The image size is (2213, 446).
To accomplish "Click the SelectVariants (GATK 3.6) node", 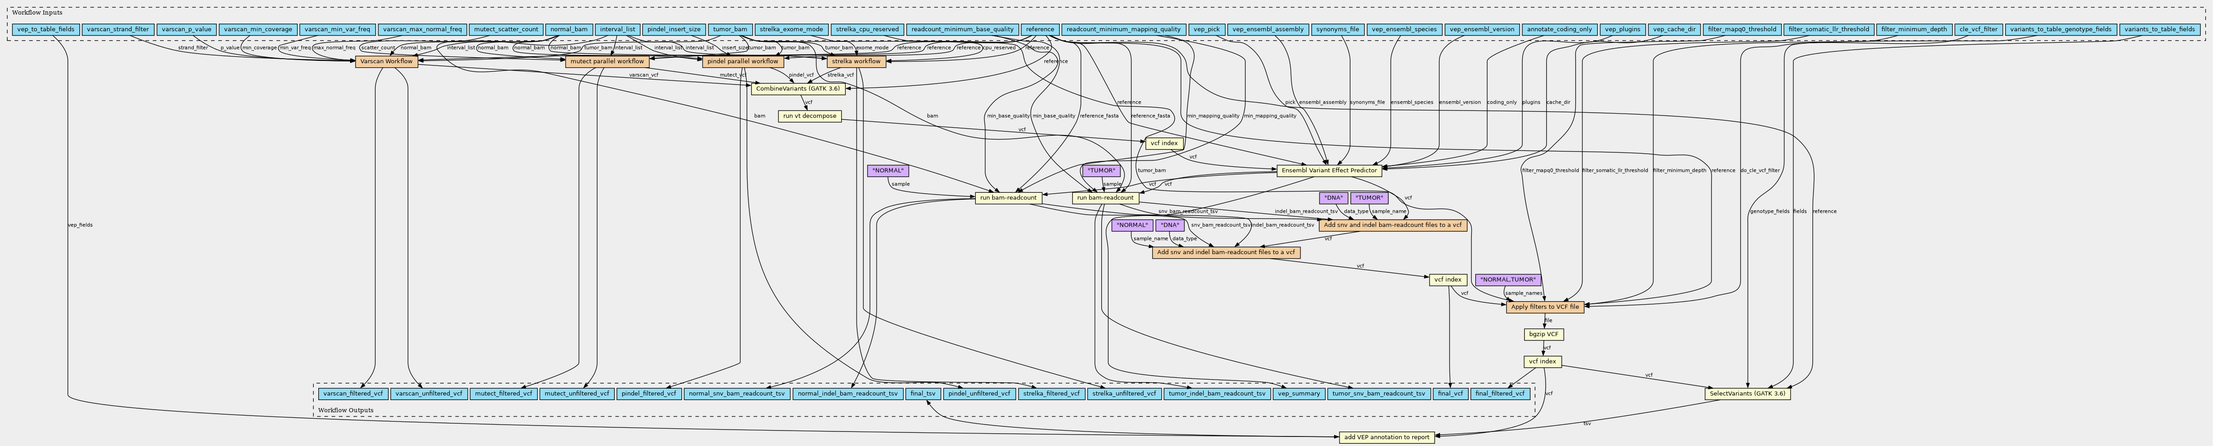I will (1747, 394).
